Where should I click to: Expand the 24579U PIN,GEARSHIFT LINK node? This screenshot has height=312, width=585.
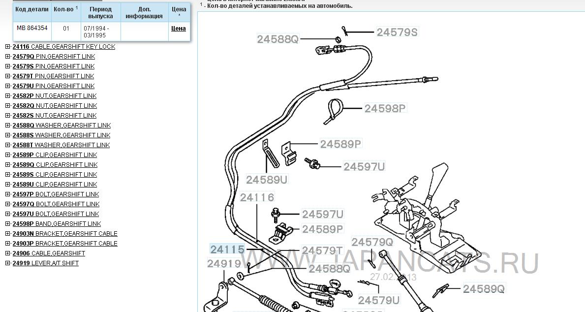pyautogui.click(x=7, y=86)
